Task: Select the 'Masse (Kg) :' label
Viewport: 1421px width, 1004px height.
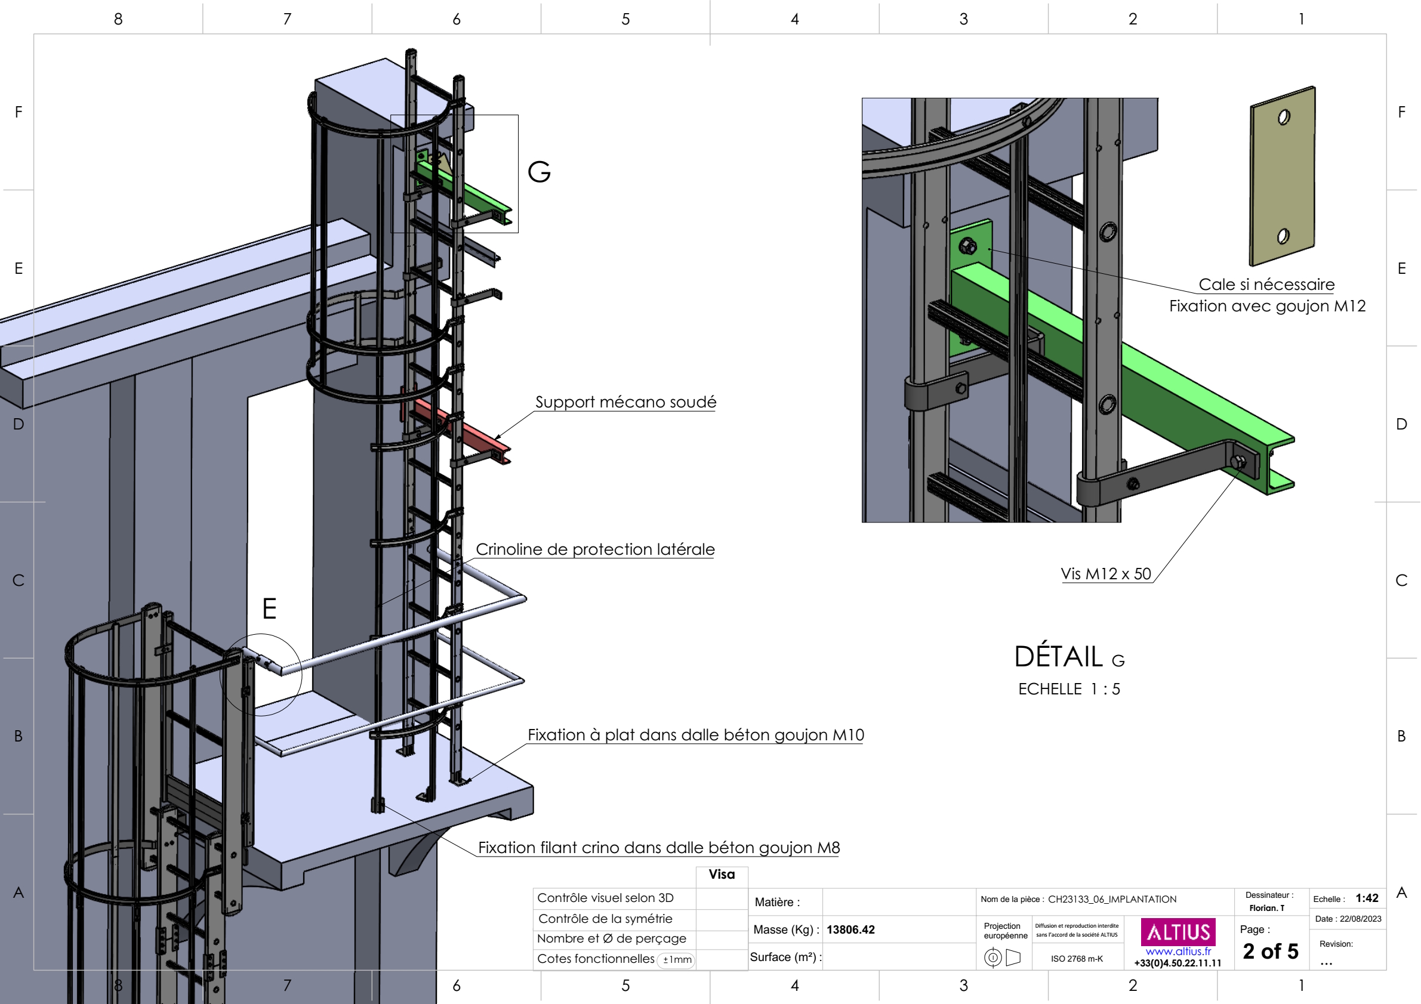Action: click(x=786, y=930)
